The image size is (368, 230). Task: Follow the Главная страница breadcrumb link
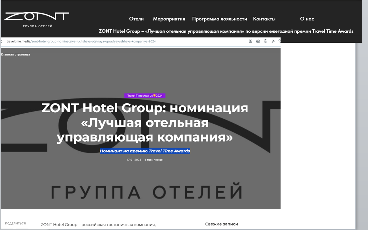pos(15,54)
